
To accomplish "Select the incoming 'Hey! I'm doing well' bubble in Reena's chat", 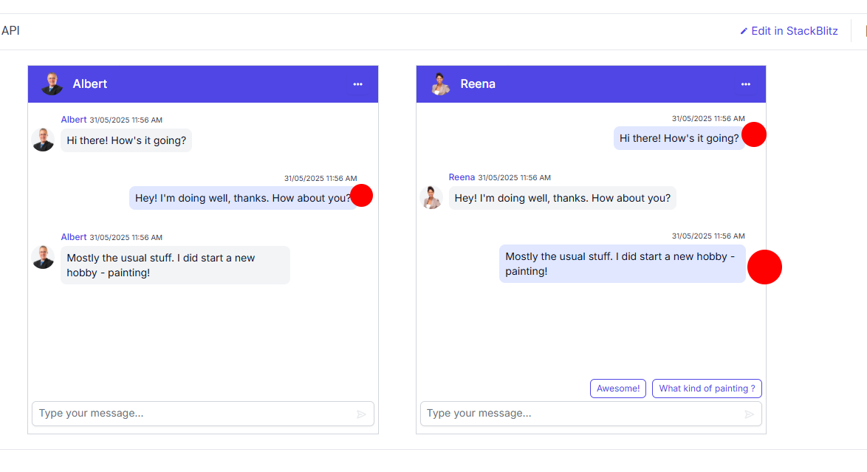I will 562,198.
